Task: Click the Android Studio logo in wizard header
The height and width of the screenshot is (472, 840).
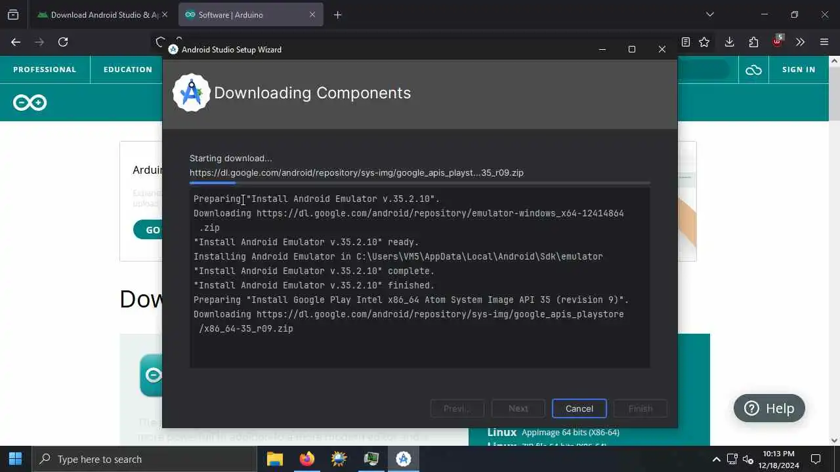Action: pos(191,92)
